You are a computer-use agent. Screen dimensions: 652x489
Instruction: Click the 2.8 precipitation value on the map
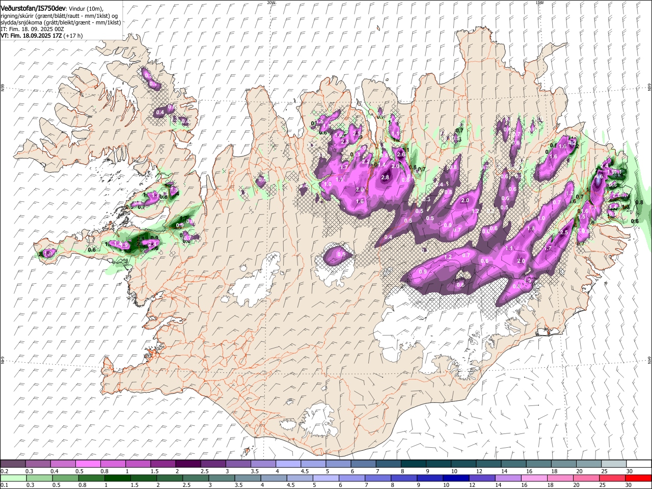385,177
